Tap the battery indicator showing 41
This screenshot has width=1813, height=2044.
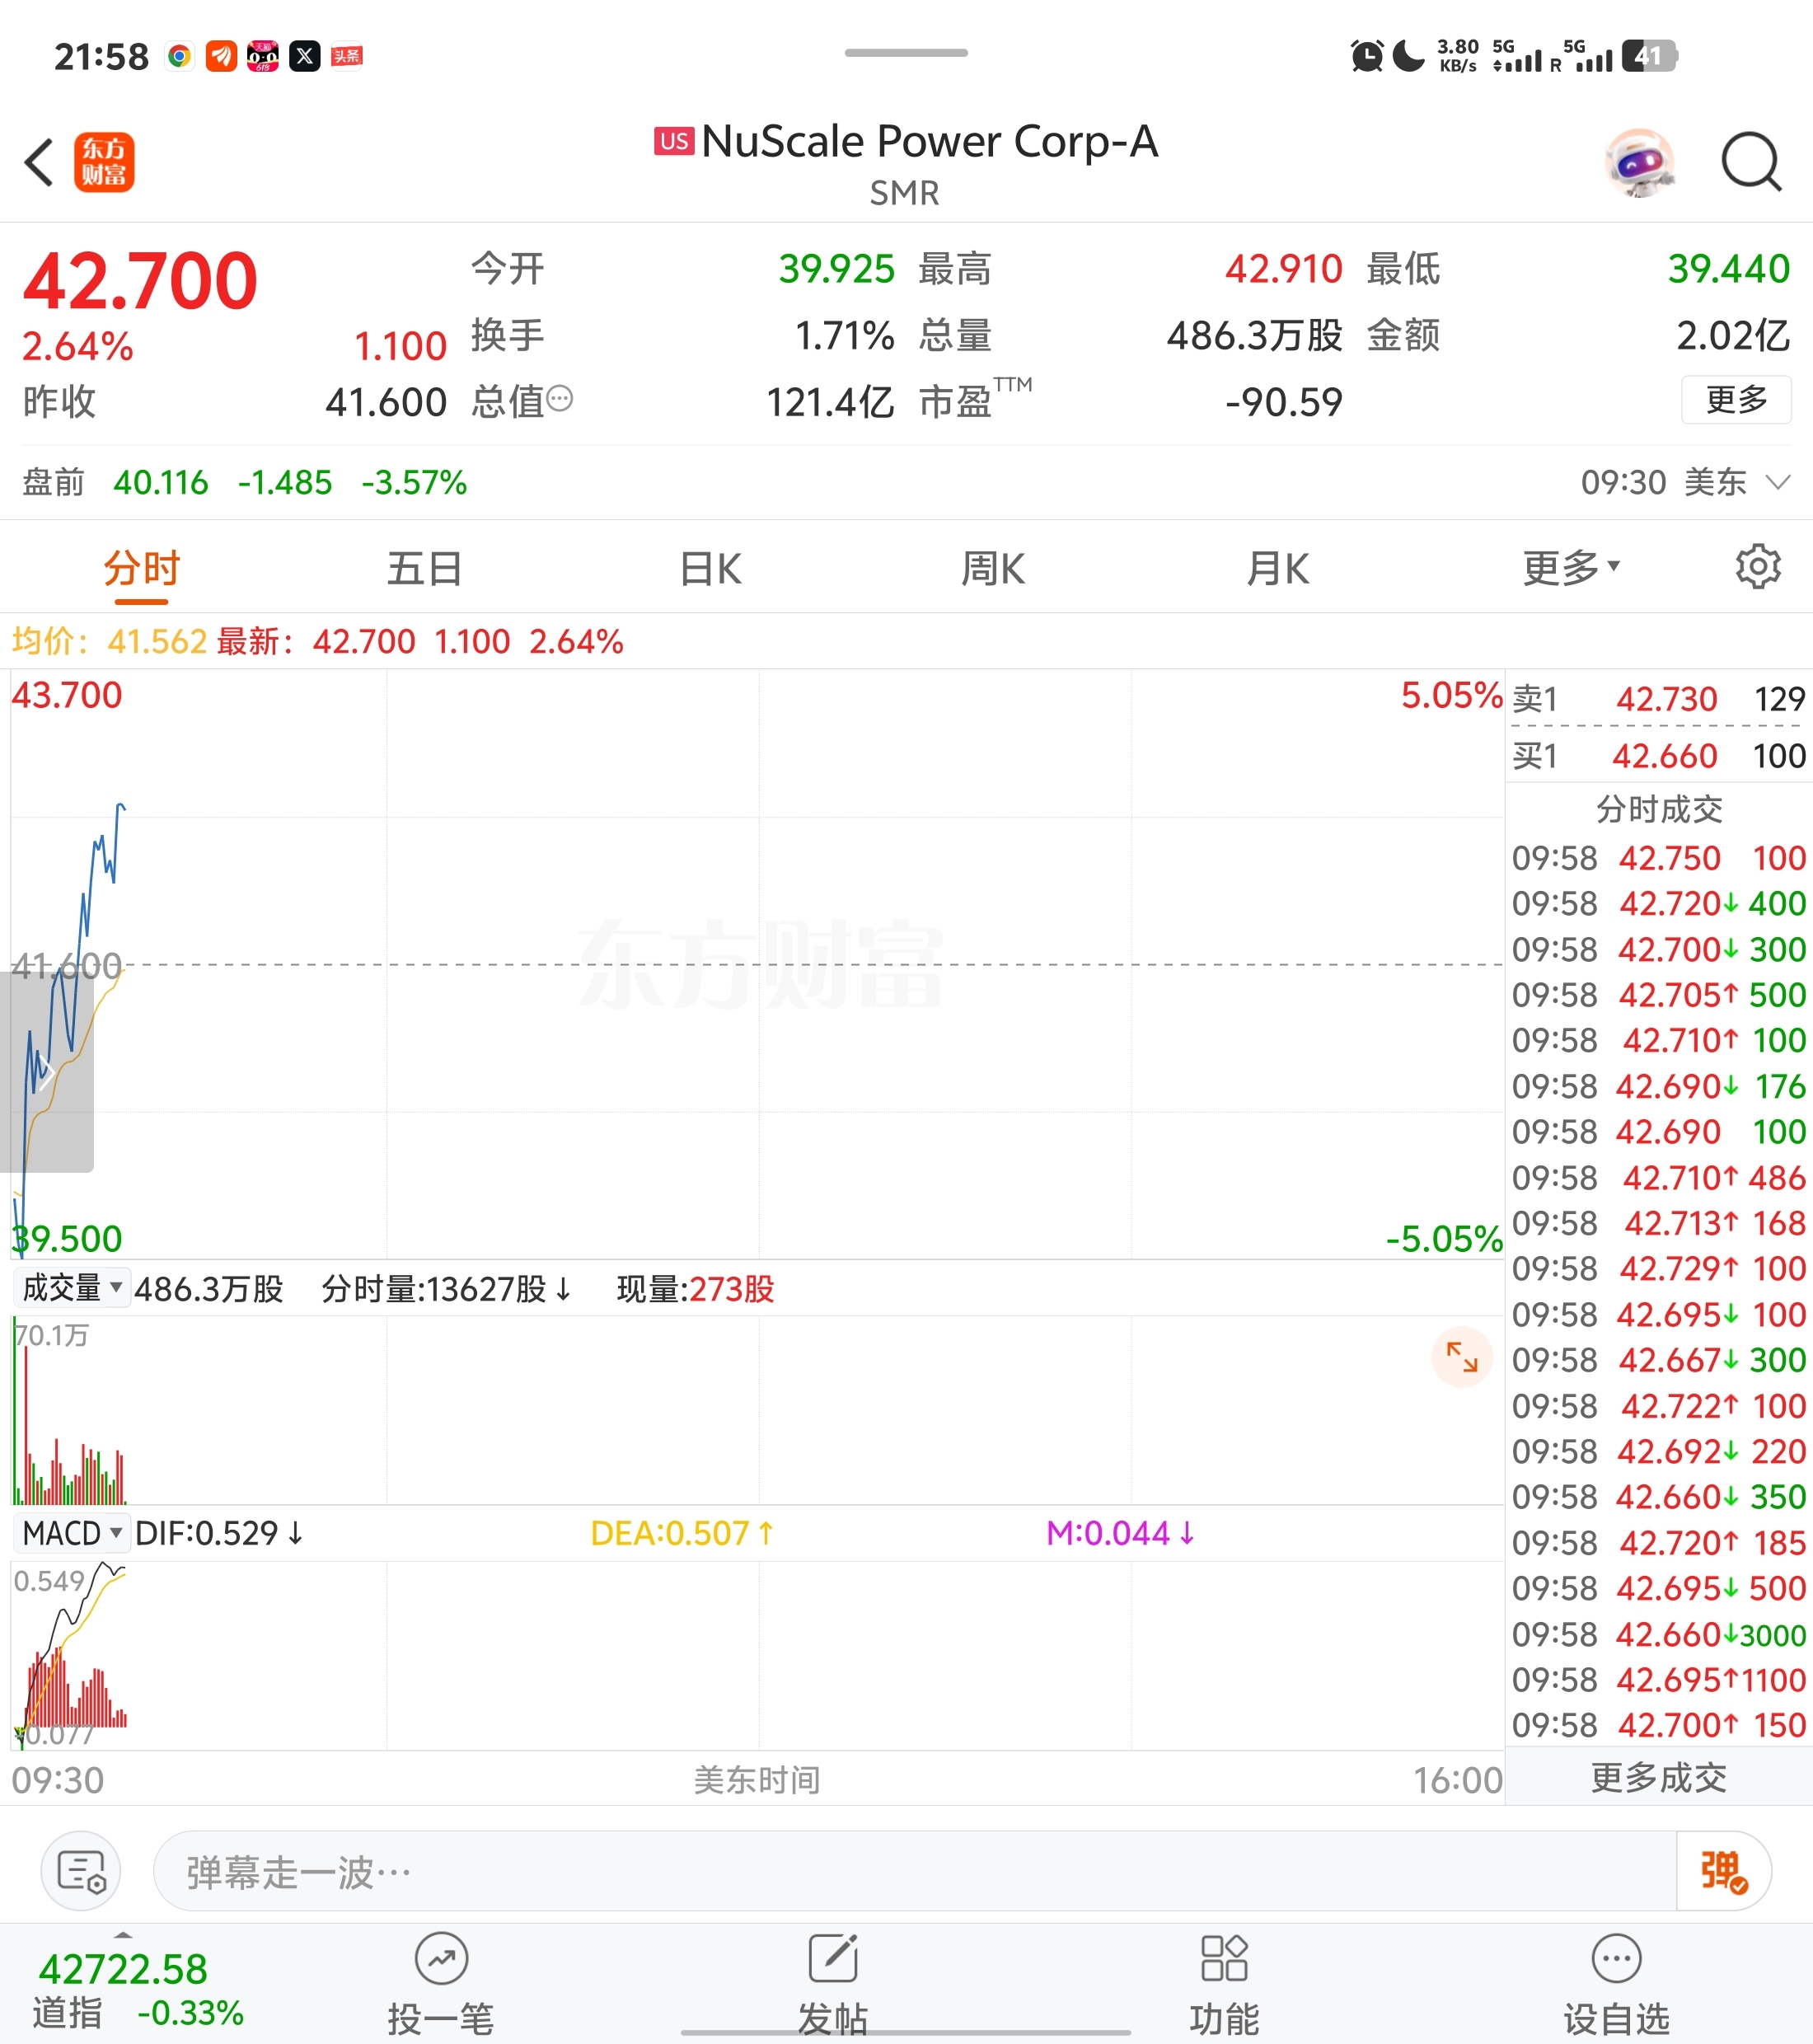(x=1649, y=56)
